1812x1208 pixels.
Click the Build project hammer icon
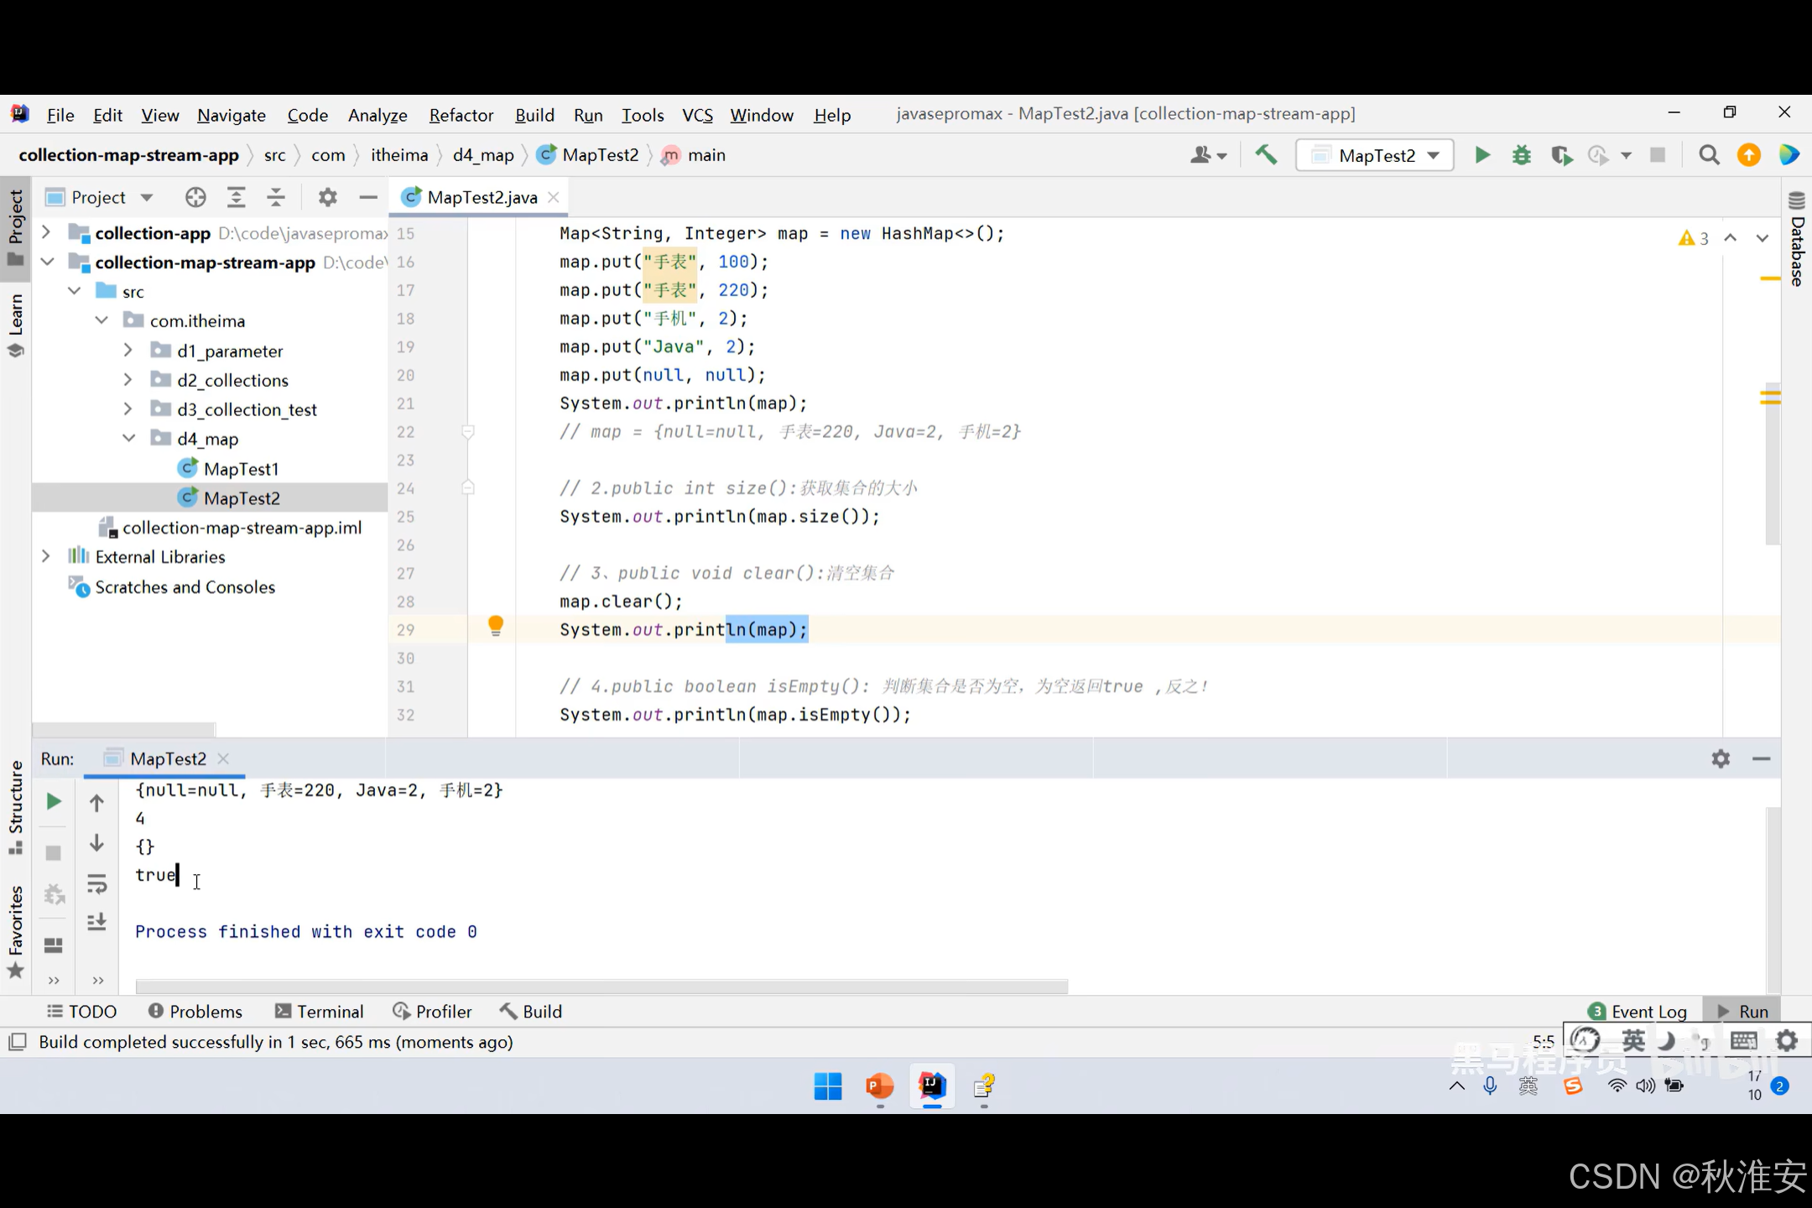1266,155
